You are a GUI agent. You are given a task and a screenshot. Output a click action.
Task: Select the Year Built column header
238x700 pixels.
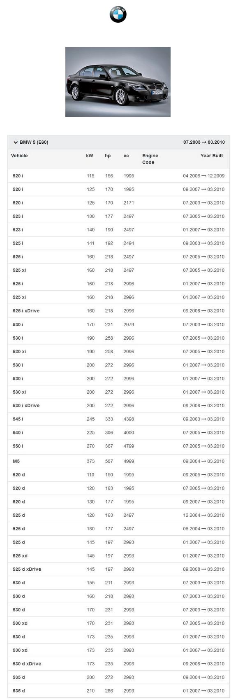212,156
